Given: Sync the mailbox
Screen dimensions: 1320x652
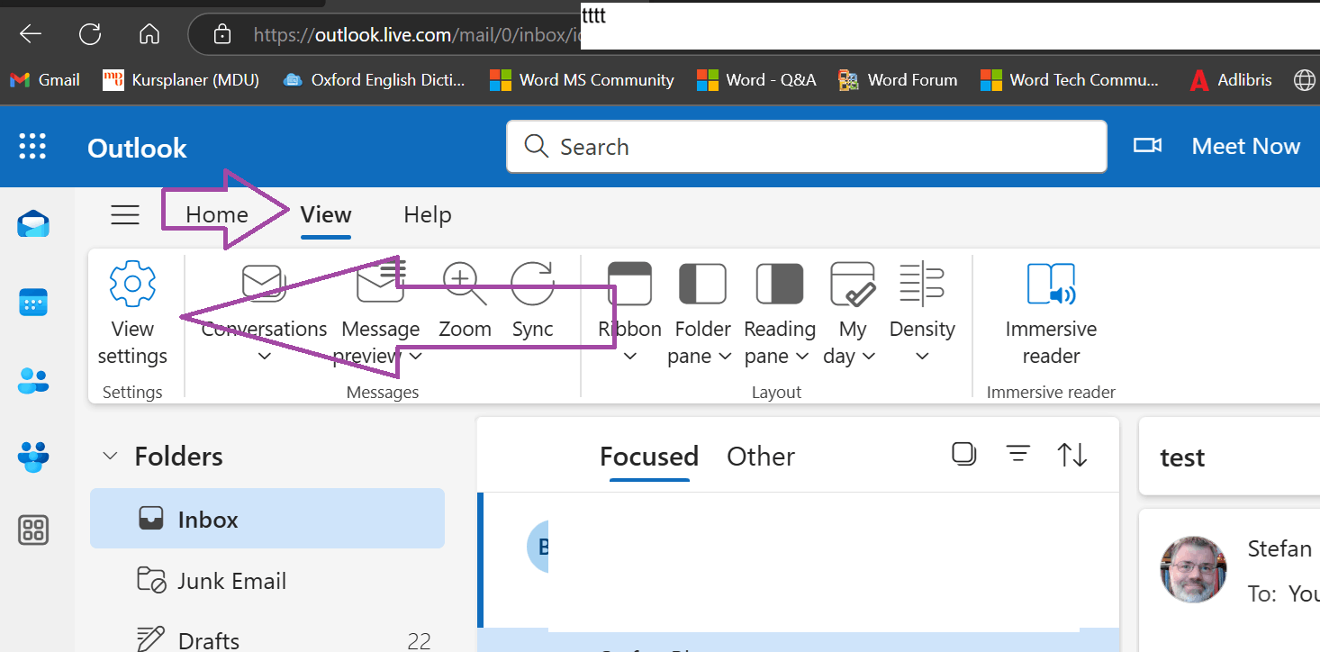Looking at the screenshot, I should tap(532, 302).
